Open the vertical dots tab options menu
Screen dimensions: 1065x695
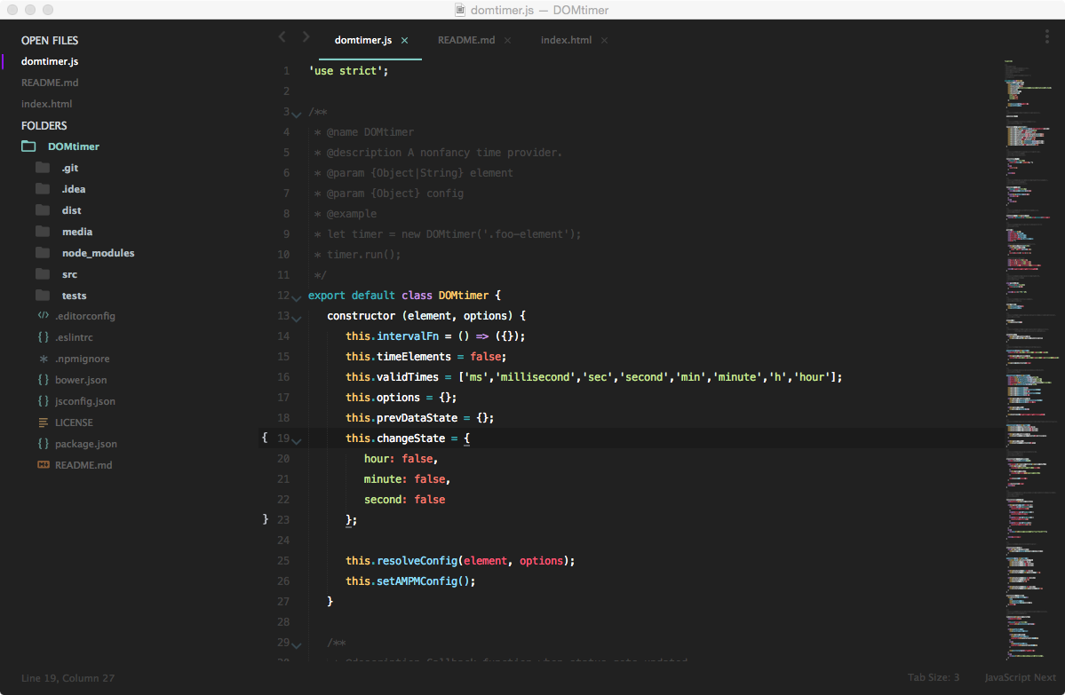[1046, 36]
